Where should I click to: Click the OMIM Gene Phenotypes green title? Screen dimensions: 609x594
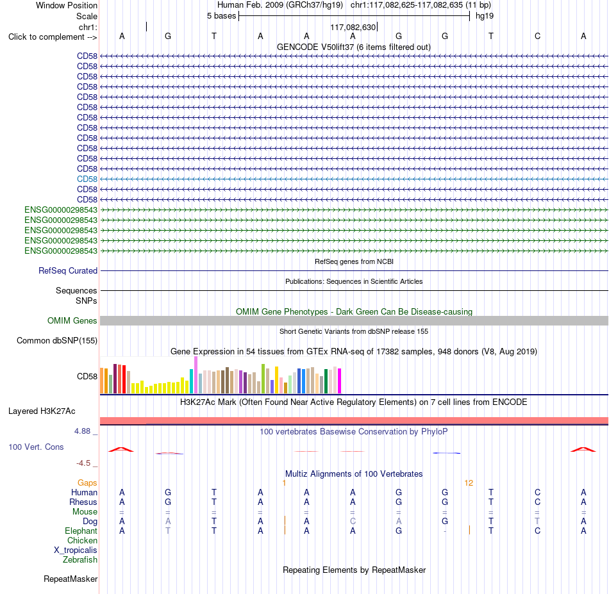click(x=354, y=312)
